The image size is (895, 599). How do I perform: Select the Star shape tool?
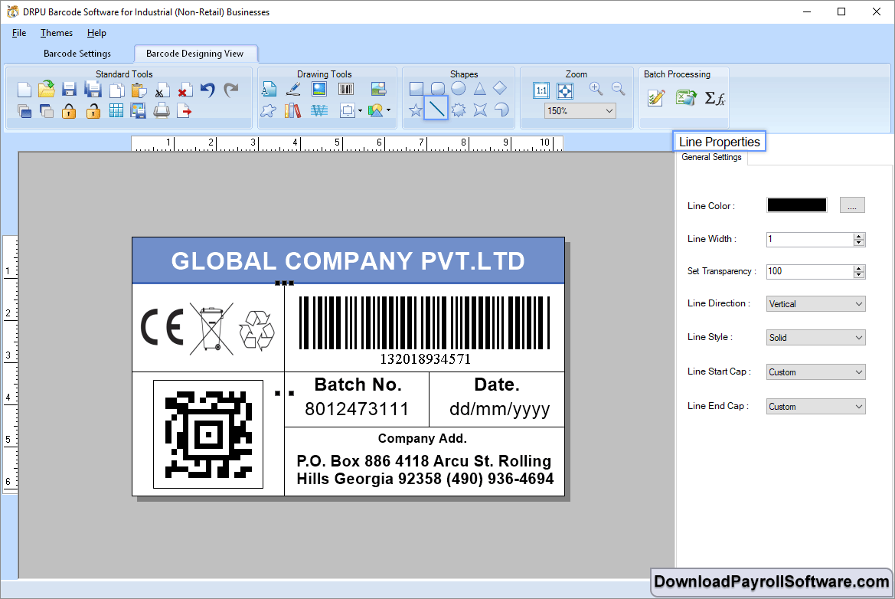tap(413, 108)
